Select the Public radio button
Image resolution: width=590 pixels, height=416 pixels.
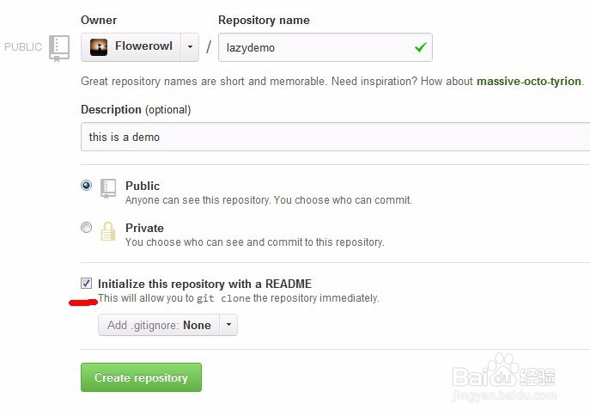pos(86,185)
